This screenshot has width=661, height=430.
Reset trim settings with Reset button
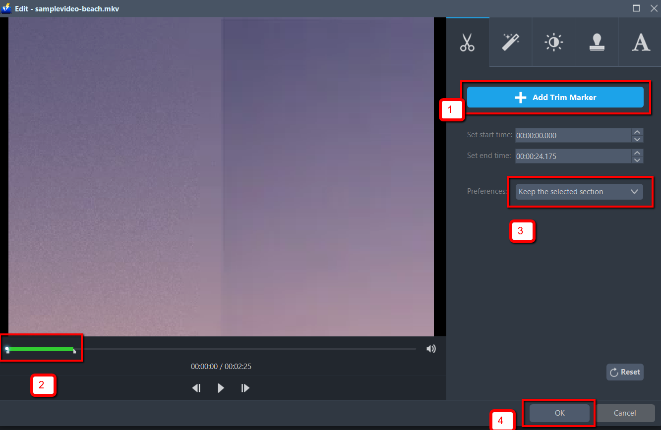(625, 372)
